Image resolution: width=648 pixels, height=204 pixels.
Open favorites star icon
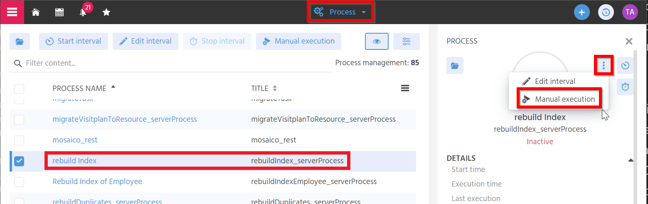tap(106, 12)
